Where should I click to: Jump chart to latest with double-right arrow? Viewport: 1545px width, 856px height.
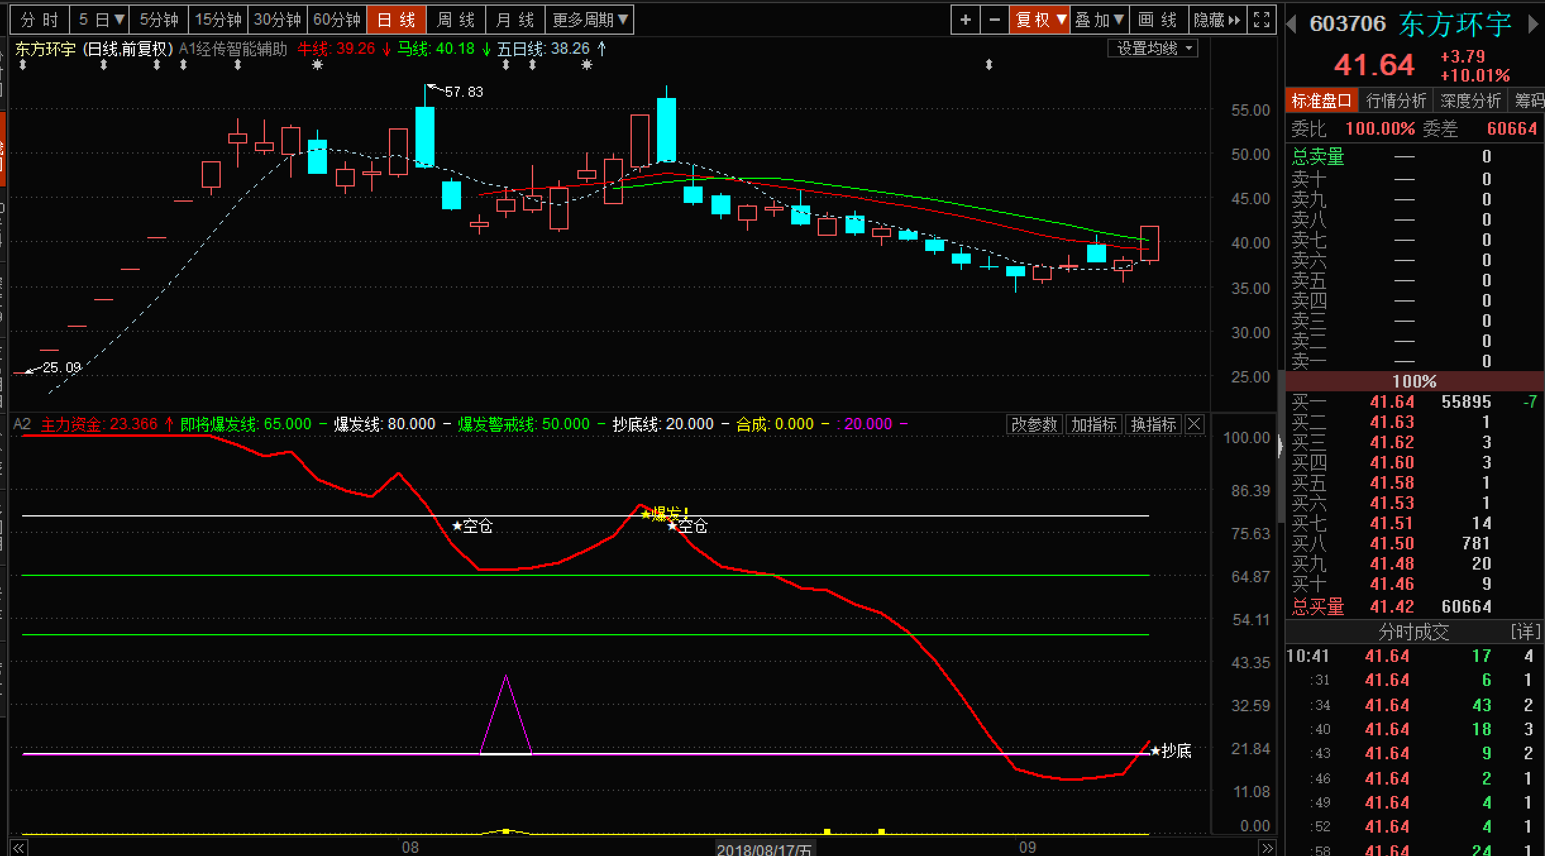click(1267, 848)
